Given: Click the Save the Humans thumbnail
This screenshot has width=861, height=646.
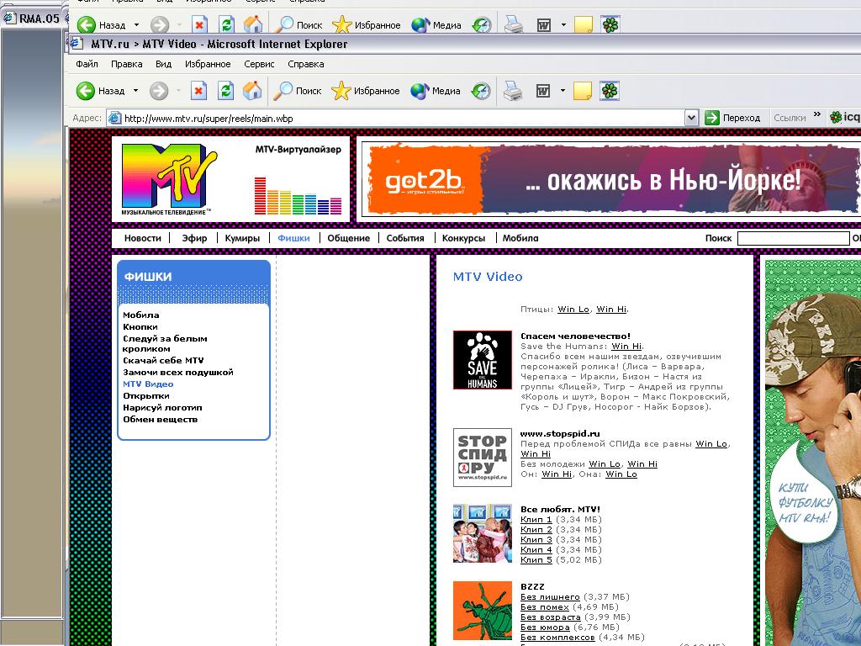Looking at the screenshot, I should (x=482, y=360).
